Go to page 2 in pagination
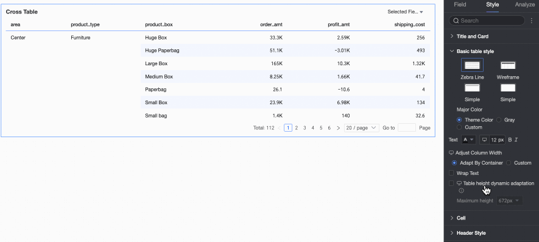 coord(297,128)
